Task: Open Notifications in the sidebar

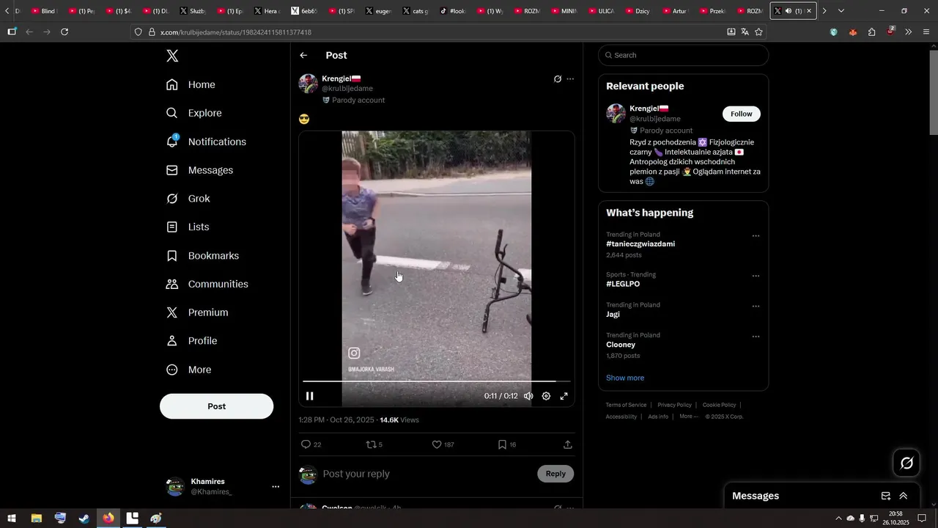Action: click(x=206, y=142)
